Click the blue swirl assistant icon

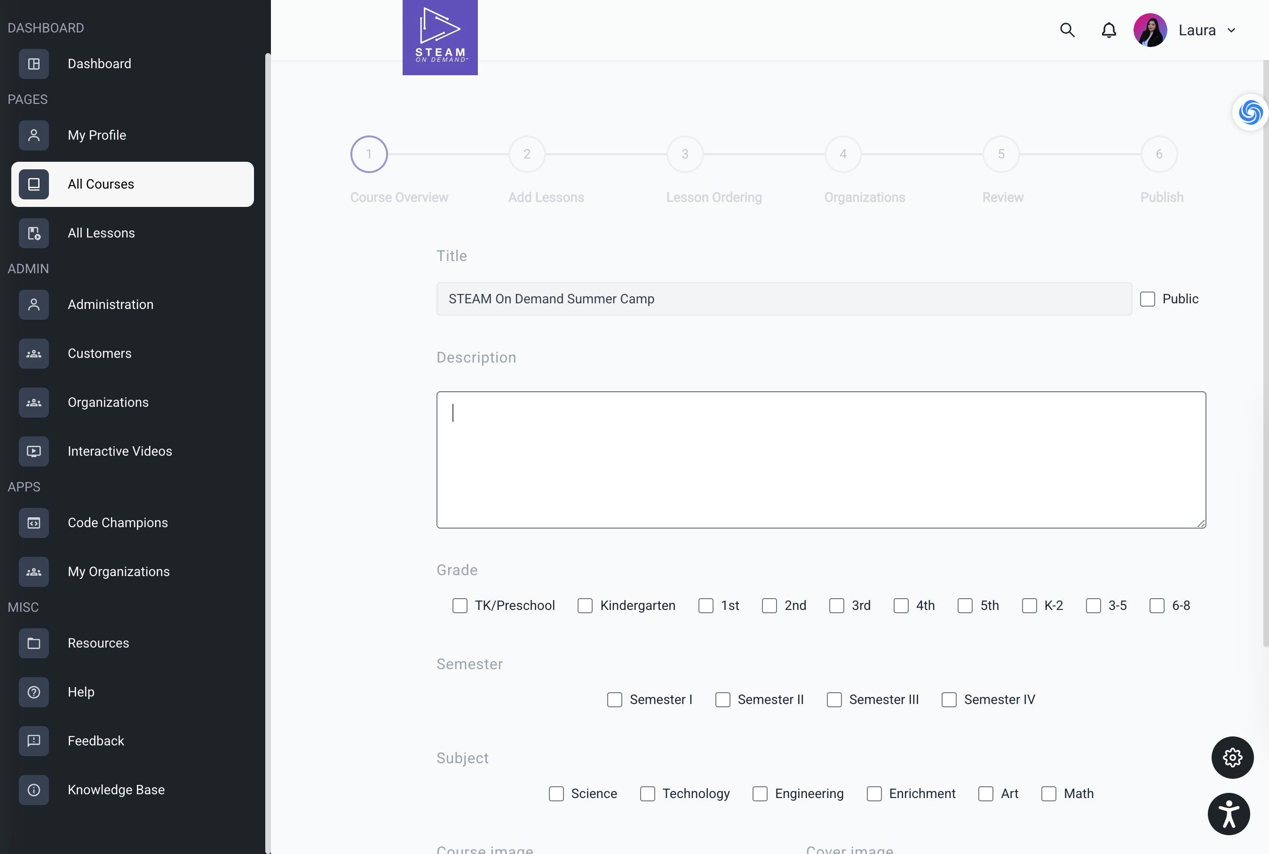[1250, 112]
